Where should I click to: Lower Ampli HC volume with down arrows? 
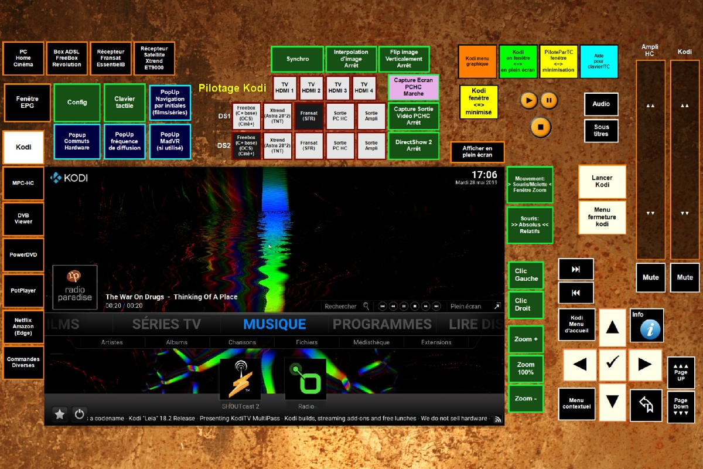click(650, 213)
